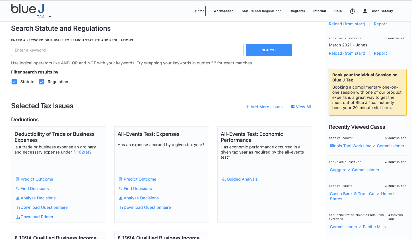Open Commissioner v. Pacific Mills case

coord(358,227)
